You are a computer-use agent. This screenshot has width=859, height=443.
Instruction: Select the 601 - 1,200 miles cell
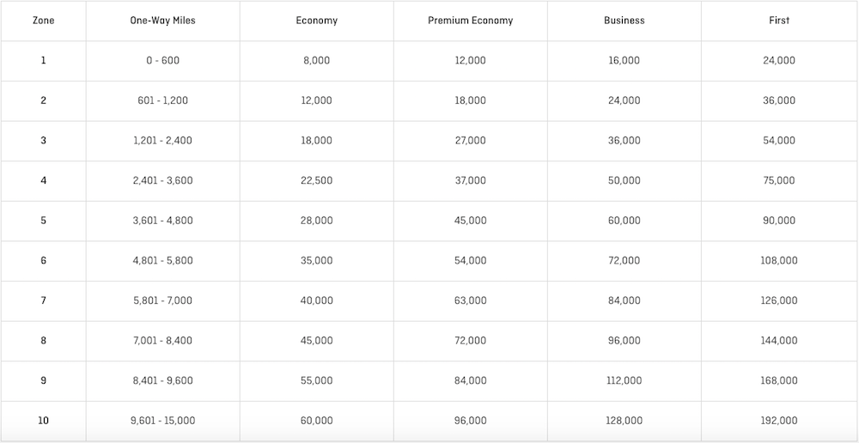point(162,100)
